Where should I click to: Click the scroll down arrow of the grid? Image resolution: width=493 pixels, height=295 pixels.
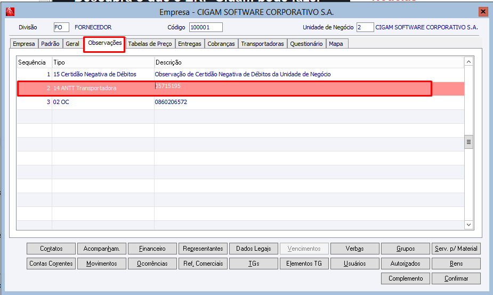(x=469, y=225)
